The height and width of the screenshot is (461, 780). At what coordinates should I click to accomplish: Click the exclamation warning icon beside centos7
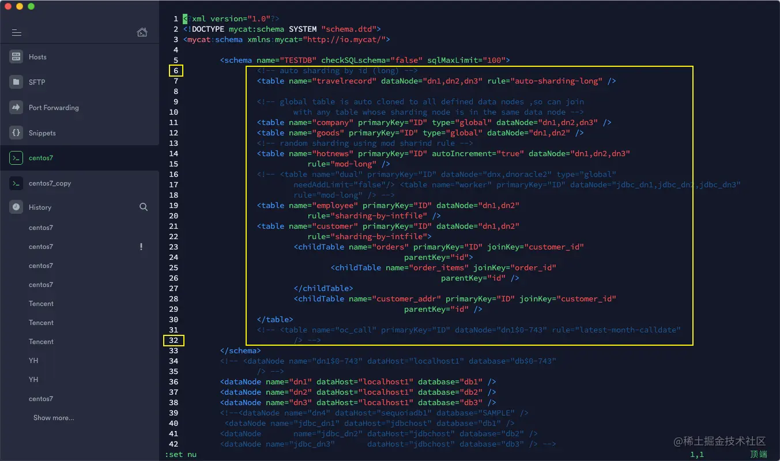[x=141, y=247]
